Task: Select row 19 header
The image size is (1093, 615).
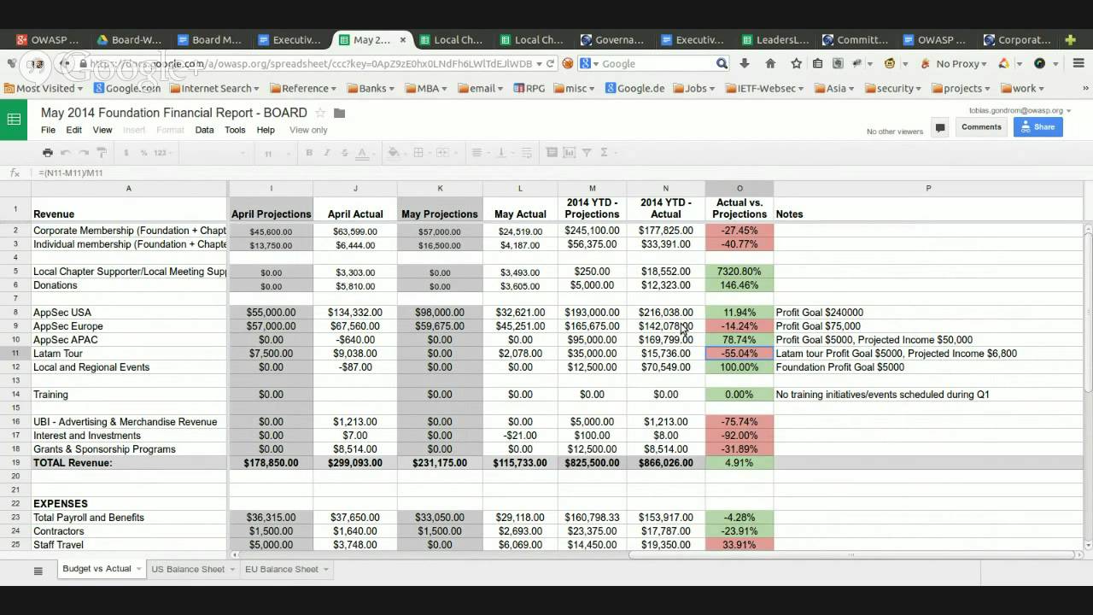Action: 15,463
